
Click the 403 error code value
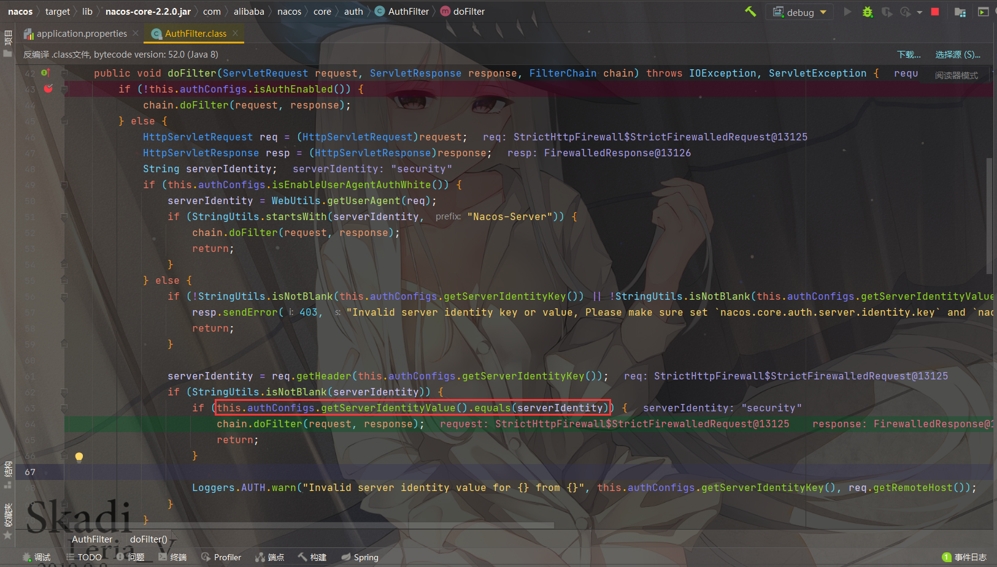[x=309, y=312]
